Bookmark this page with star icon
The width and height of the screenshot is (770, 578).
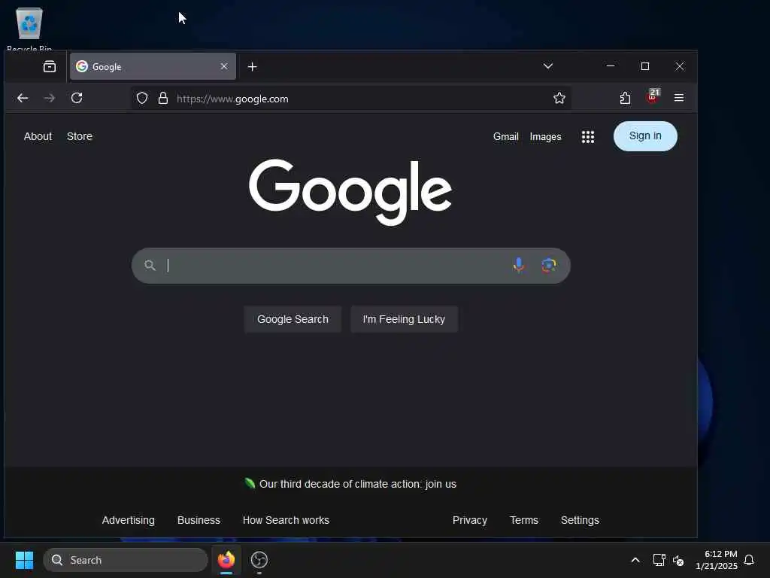tap(559, 99)
